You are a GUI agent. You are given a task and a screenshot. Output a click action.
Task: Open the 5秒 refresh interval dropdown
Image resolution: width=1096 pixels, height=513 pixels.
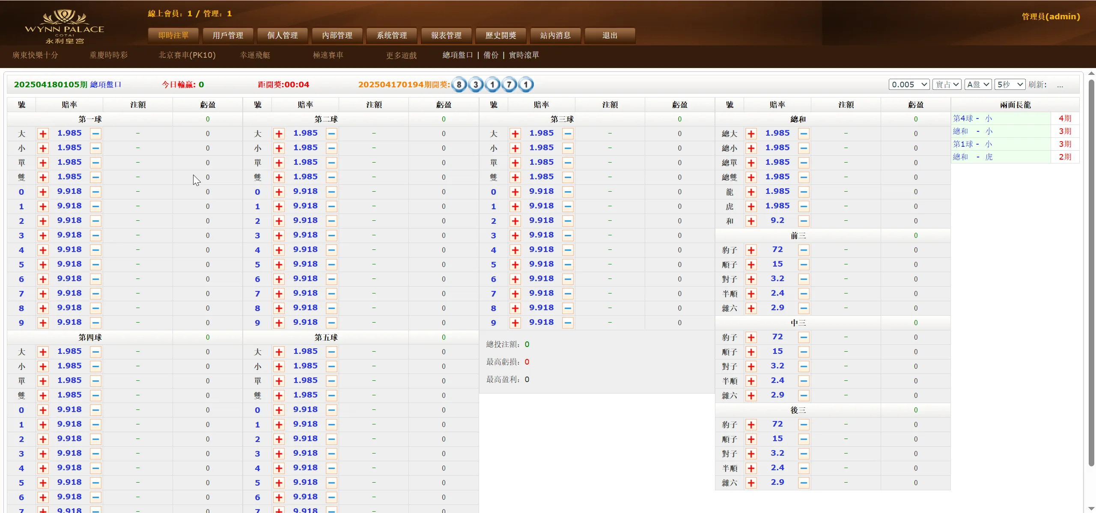pos(1009,84)
